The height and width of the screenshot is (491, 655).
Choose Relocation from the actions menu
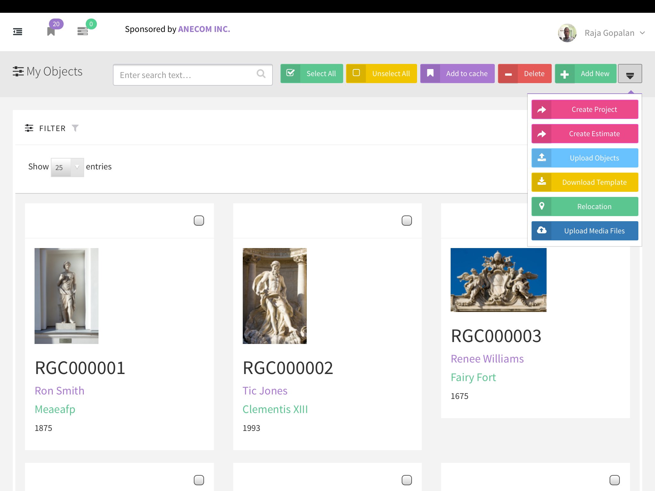click(585, 207)
